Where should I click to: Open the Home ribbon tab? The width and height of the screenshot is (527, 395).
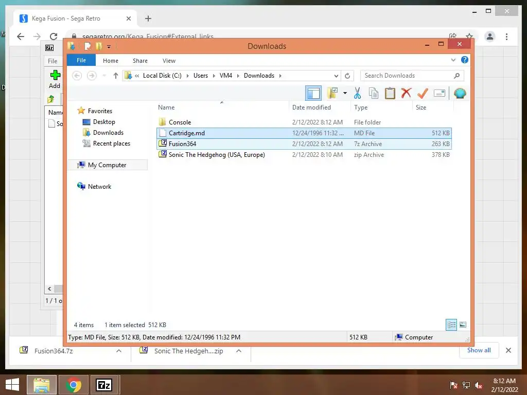click(111, 61)
